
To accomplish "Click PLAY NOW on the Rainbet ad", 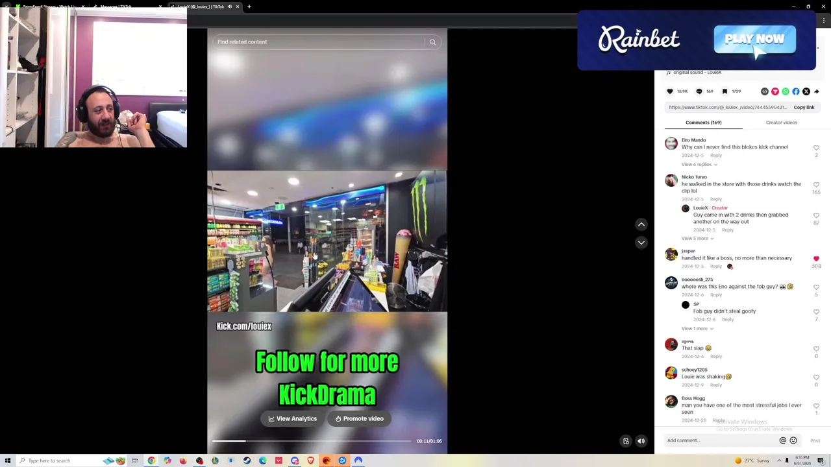I will coord(754,40).
